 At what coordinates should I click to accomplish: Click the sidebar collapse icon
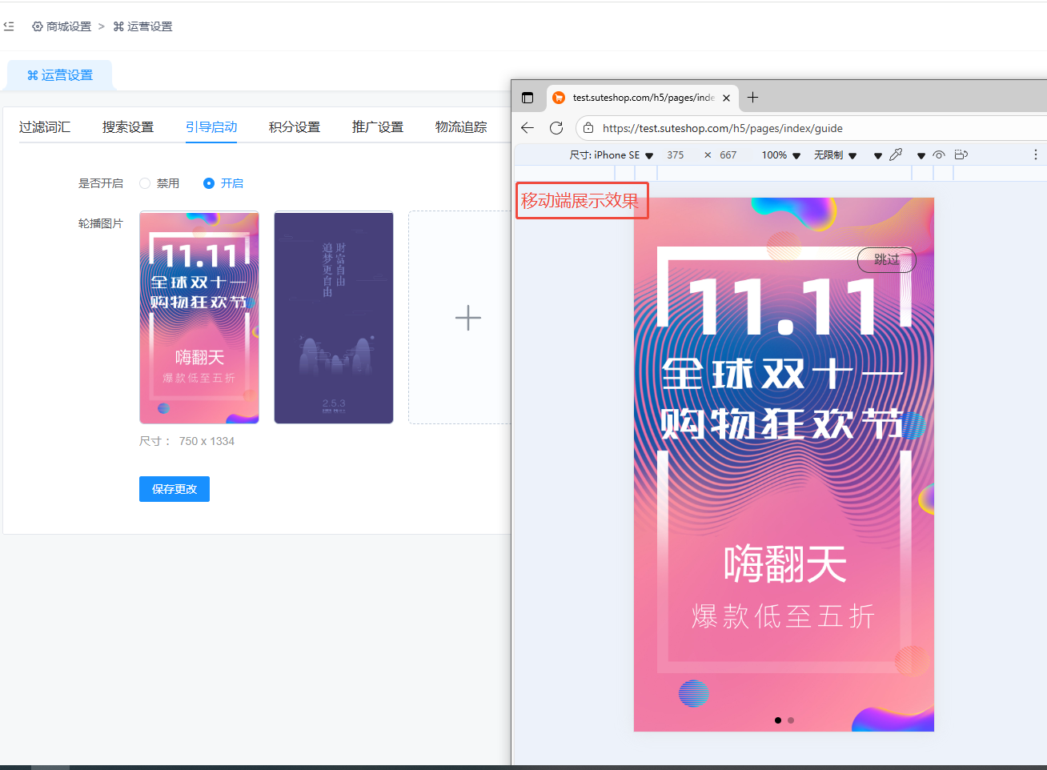coord(9,26)
